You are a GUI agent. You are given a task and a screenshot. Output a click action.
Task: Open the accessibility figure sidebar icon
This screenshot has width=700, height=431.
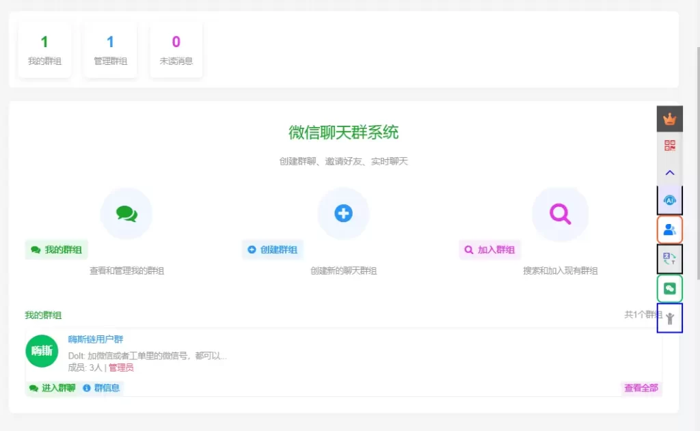coord(670,318)
